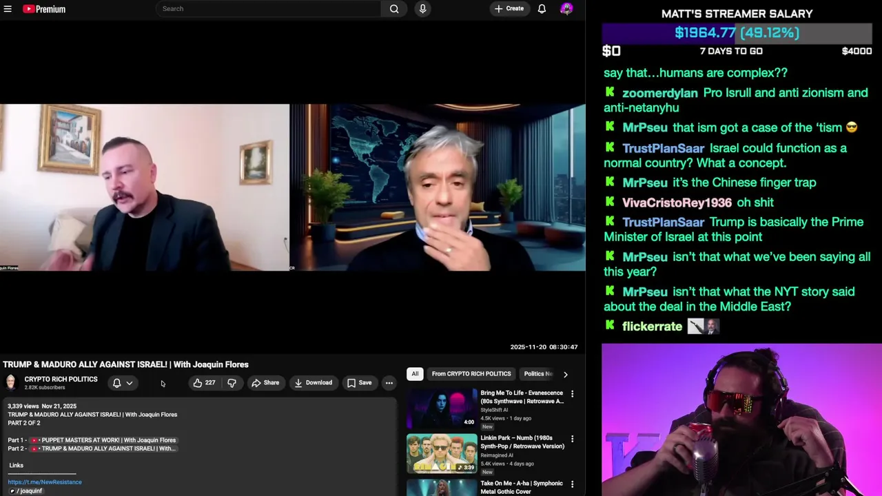882x496 pixels.
Task: Focus the YouTube search field
Action: click(268, 9)
